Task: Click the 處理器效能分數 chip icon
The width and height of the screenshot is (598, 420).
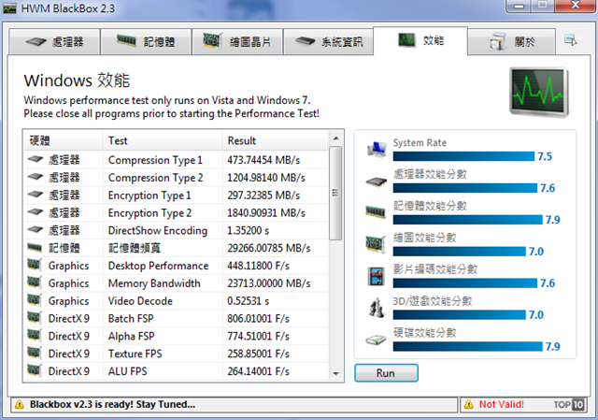Action: 377,181
